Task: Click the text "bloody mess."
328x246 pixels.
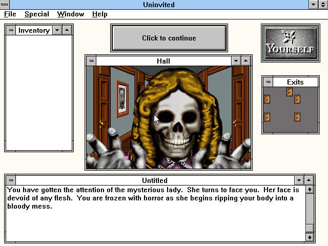Action: pos(30,206)
